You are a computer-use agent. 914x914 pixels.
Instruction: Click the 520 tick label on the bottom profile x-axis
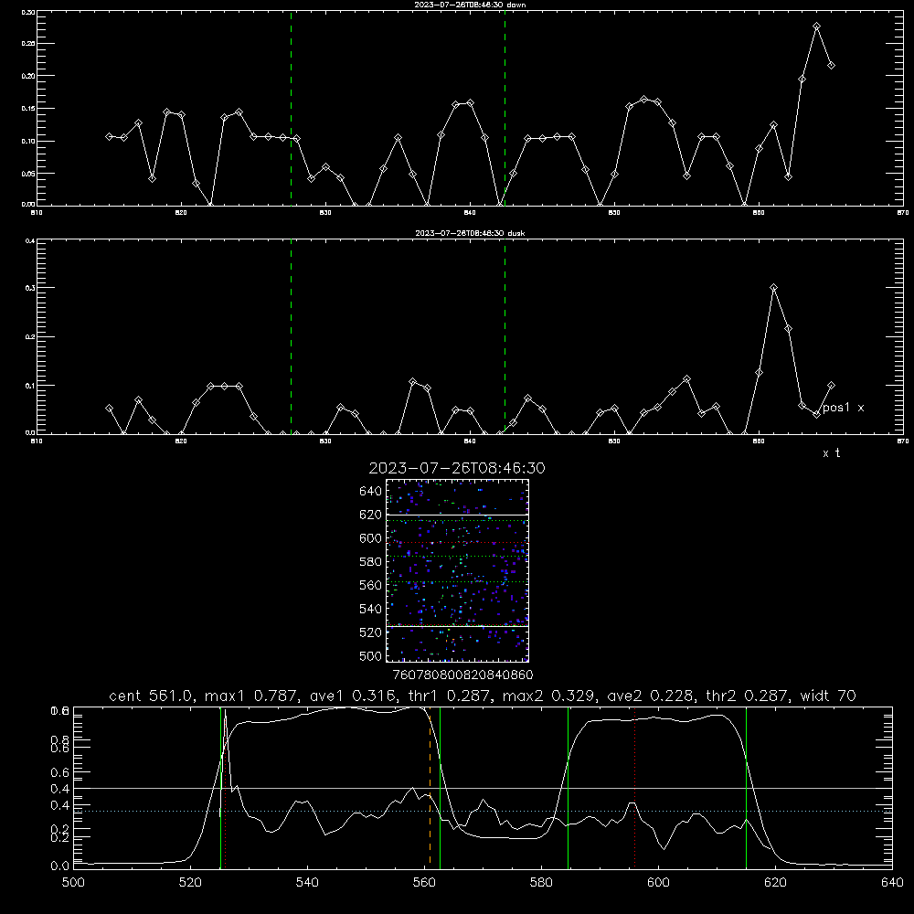[190, 883]
